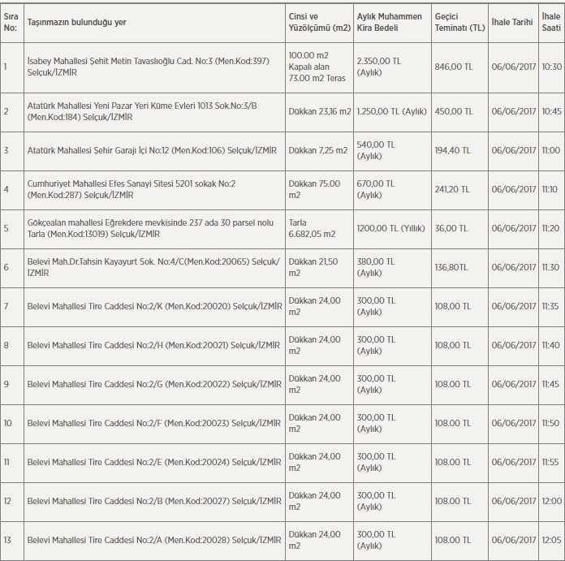Click the 12:05 tender time cell

click(x=551, y=540)
